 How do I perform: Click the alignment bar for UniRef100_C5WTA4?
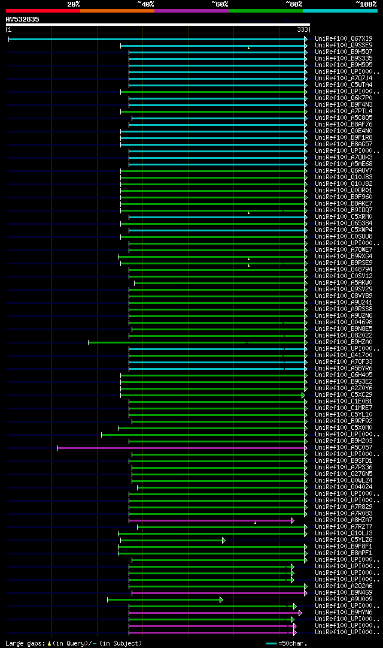pyautogui.click(x=218, y=85)
